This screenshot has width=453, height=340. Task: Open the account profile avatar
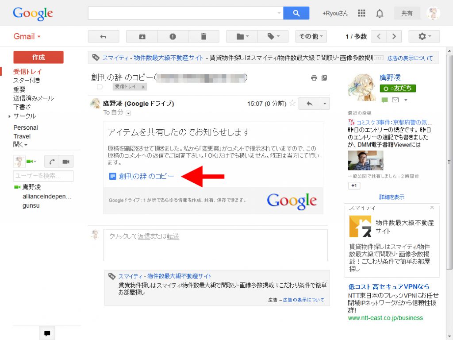tap(433, 13)
